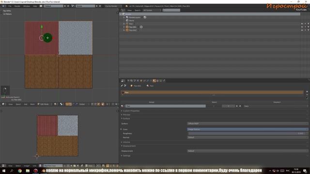Expand the Settings panel
The image size is (310, 174).
tap(126, 156)
